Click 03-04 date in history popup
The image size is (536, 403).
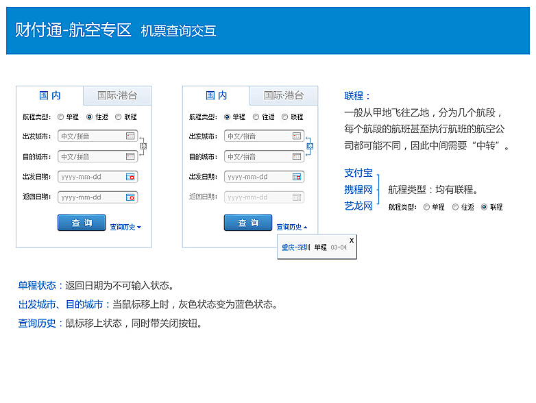(x=339, y=247)
